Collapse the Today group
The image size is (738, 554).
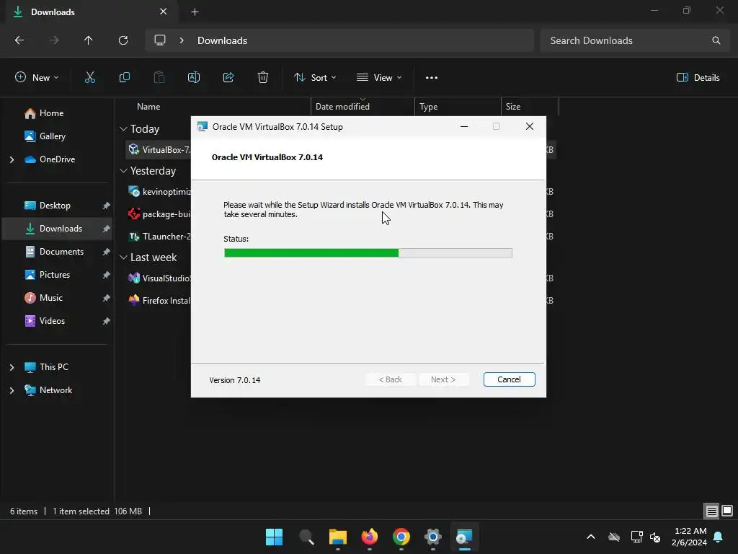click(123, 129)
